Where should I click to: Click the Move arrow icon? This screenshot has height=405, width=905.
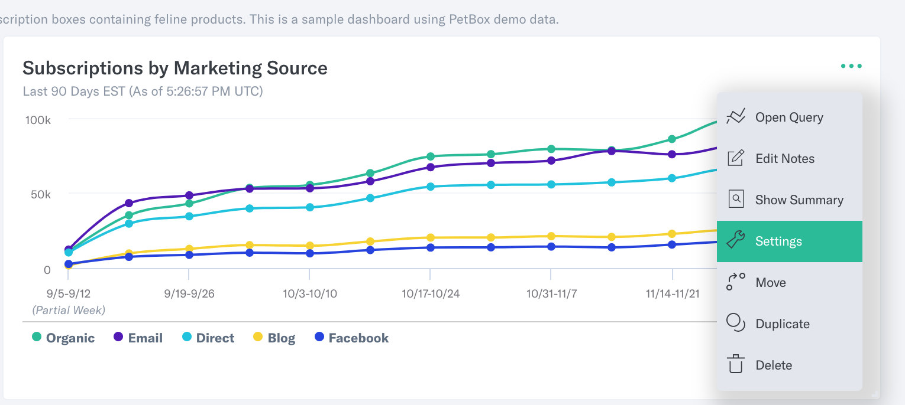point(735,282)
